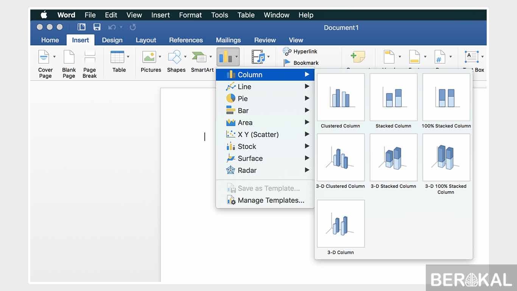The height and width of the screenshot is (291, 517).
Task: Expand the Chart button dropdown arrow
Action: pyautogui.click(x=236, y=57)
